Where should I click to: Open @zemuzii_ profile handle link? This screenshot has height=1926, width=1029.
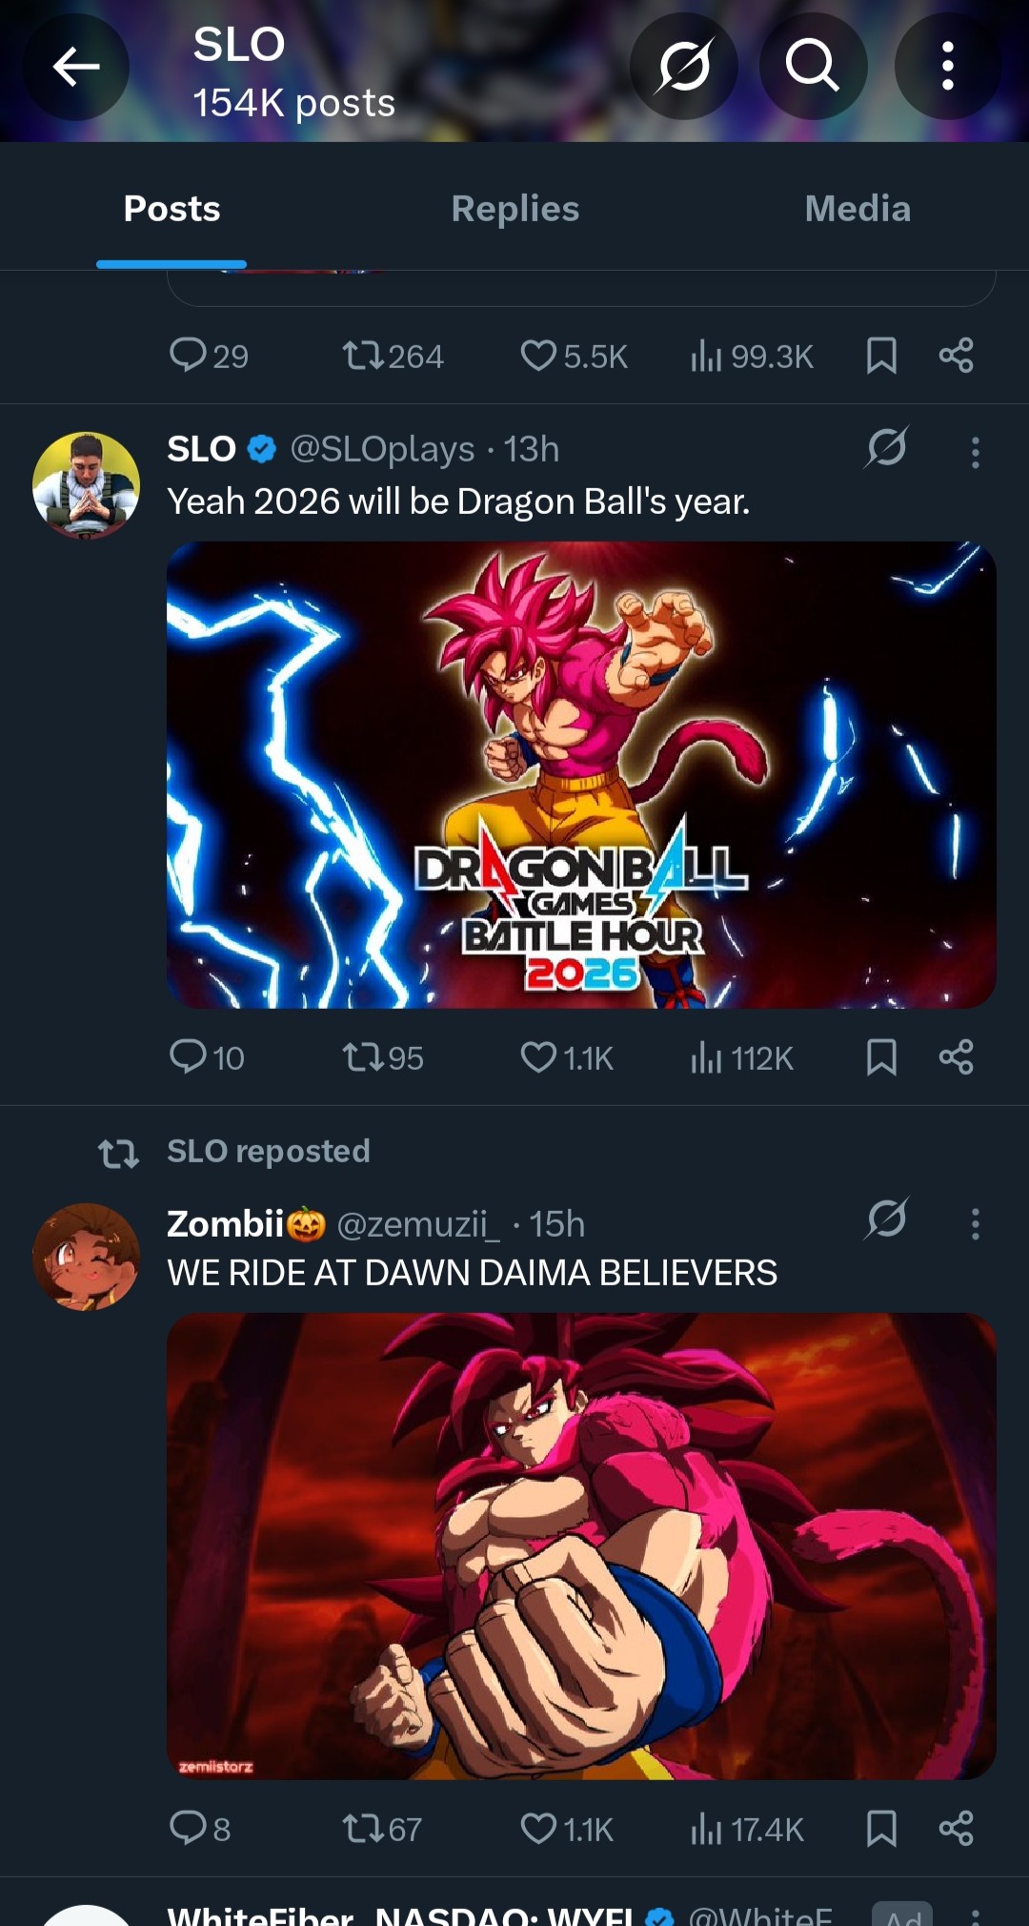click(x=418, y=1224)
